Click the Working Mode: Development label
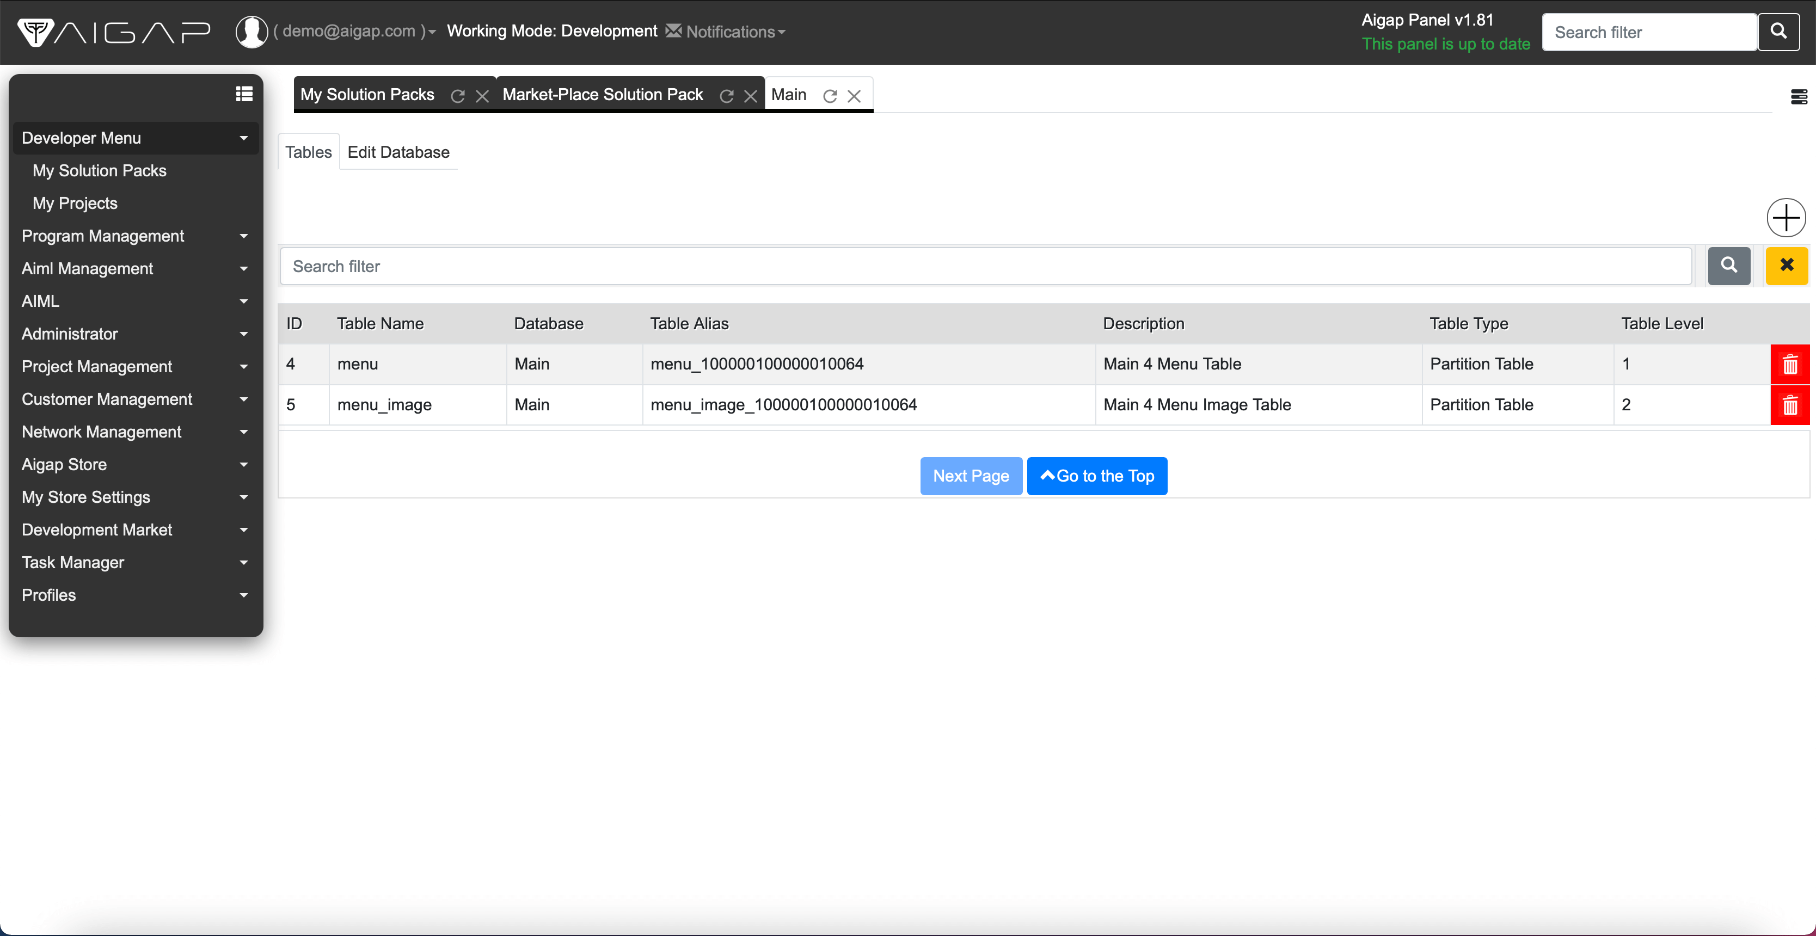The width and height of the screenshot is (1816, 936). click(x=552, y=31)
